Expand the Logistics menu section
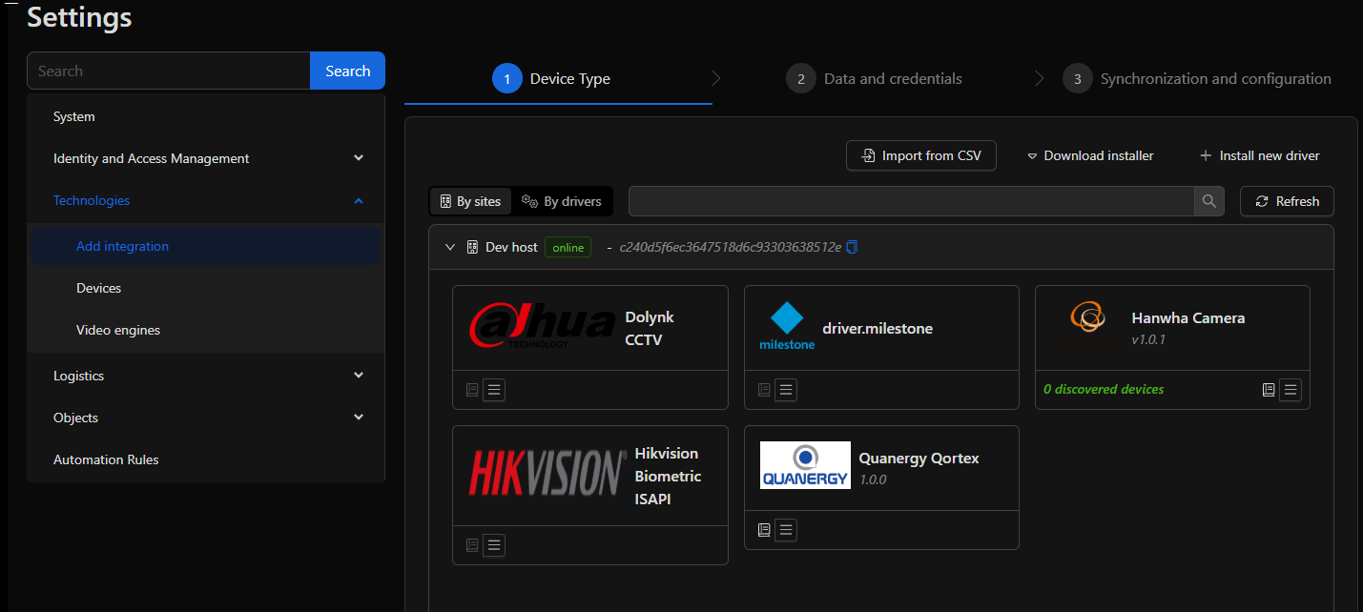Screen dimensions: 1363x612 [x=359, y=375]
